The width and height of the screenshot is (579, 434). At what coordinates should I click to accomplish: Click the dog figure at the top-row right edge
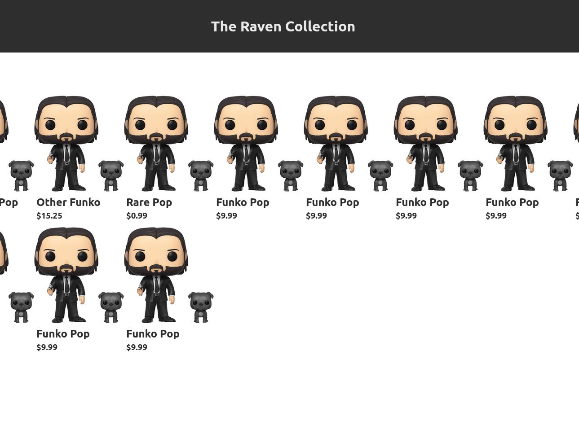point(560,175)
